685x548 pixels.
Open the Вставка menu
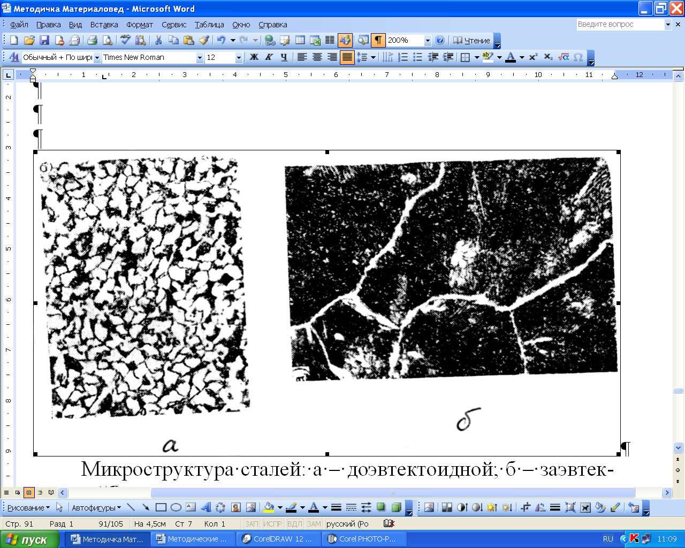(x=104, y=25)
